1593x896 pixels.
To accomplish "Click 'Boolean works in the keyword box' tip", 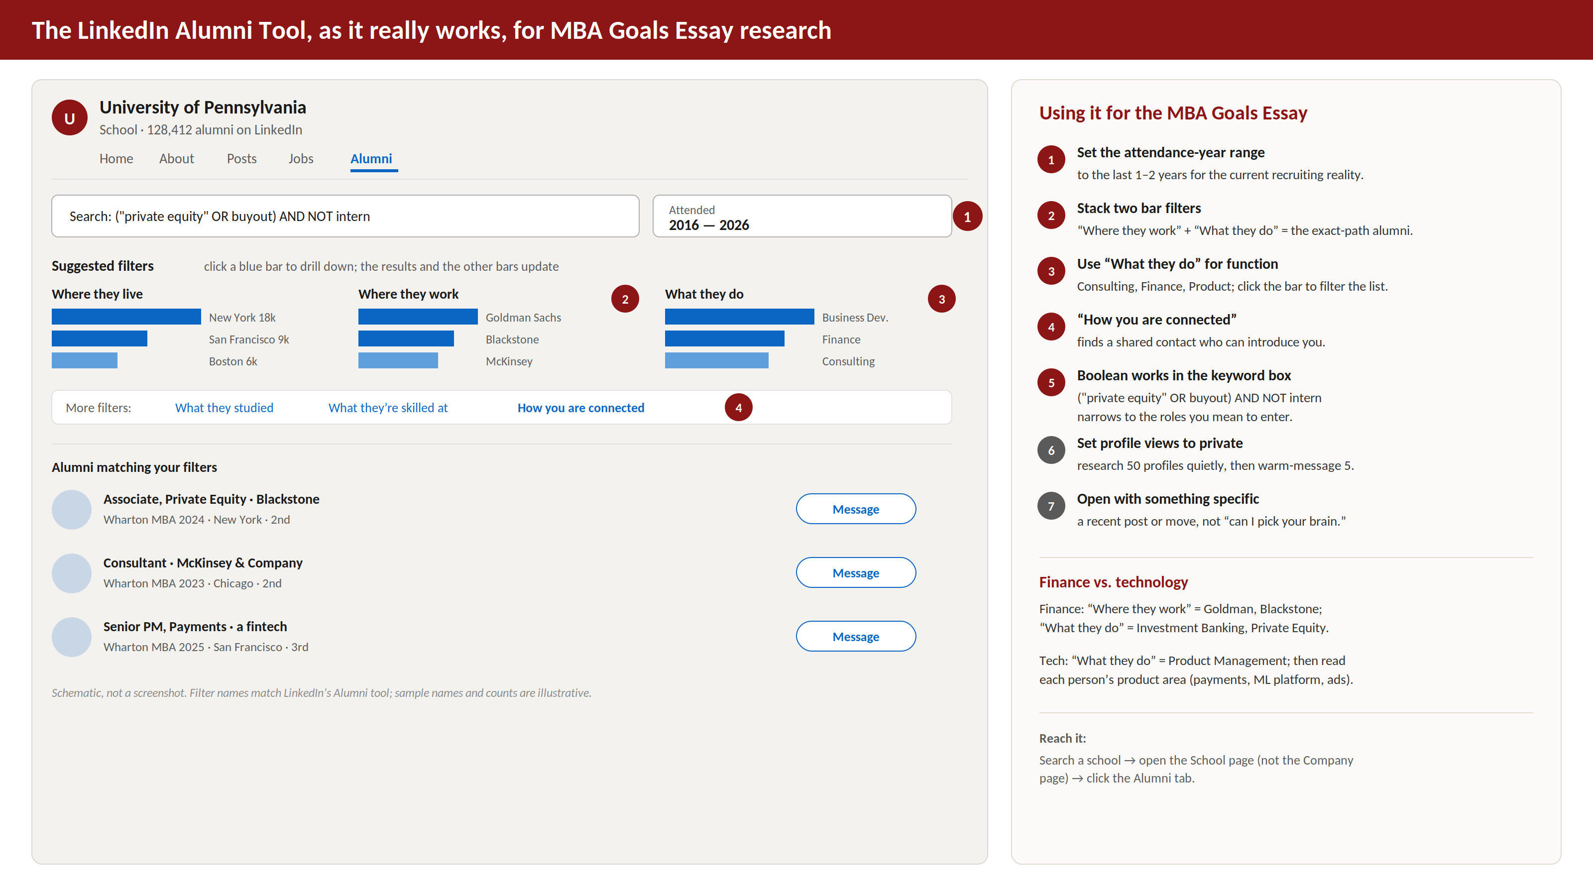I will point(1184,375).
